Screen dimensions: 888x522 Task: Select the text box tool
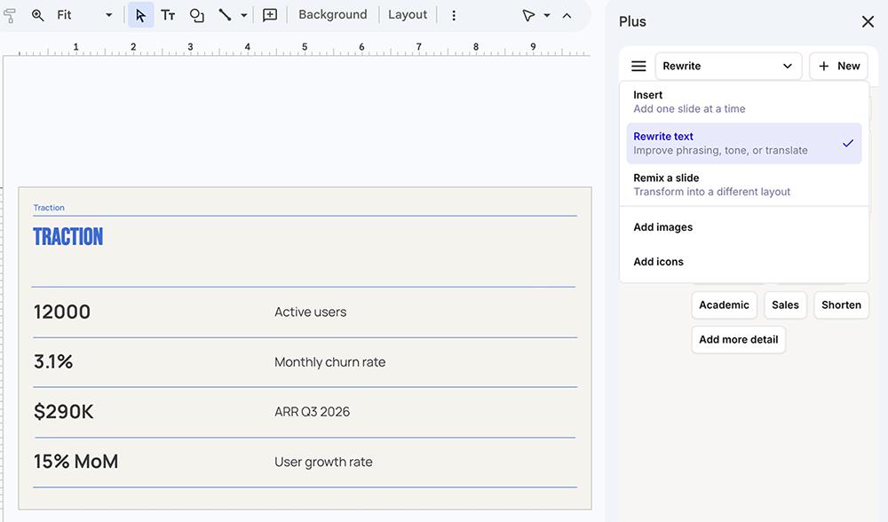click(x=168, y=15)
